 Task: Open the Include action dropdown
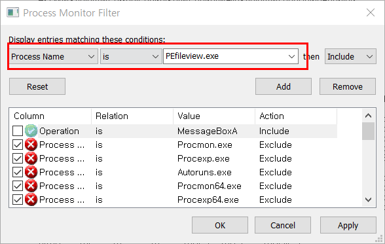tap(350, 57)
